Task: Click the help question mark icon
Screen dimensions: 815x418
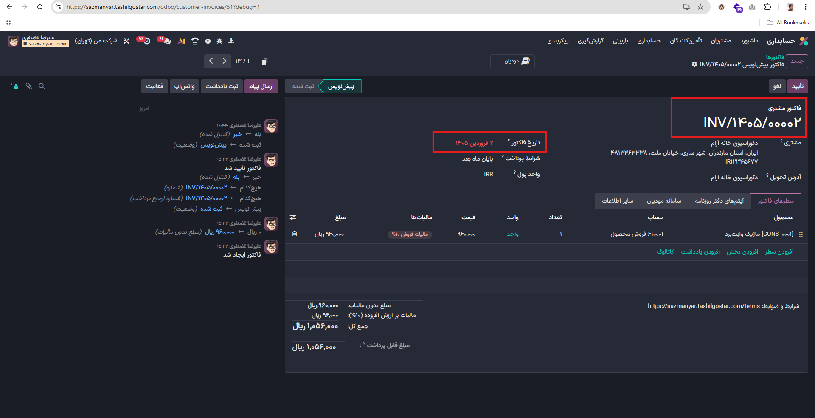Action: 208,41
